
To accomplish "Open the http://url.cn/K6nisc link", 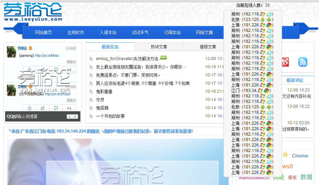I will [x=47, y=55].
